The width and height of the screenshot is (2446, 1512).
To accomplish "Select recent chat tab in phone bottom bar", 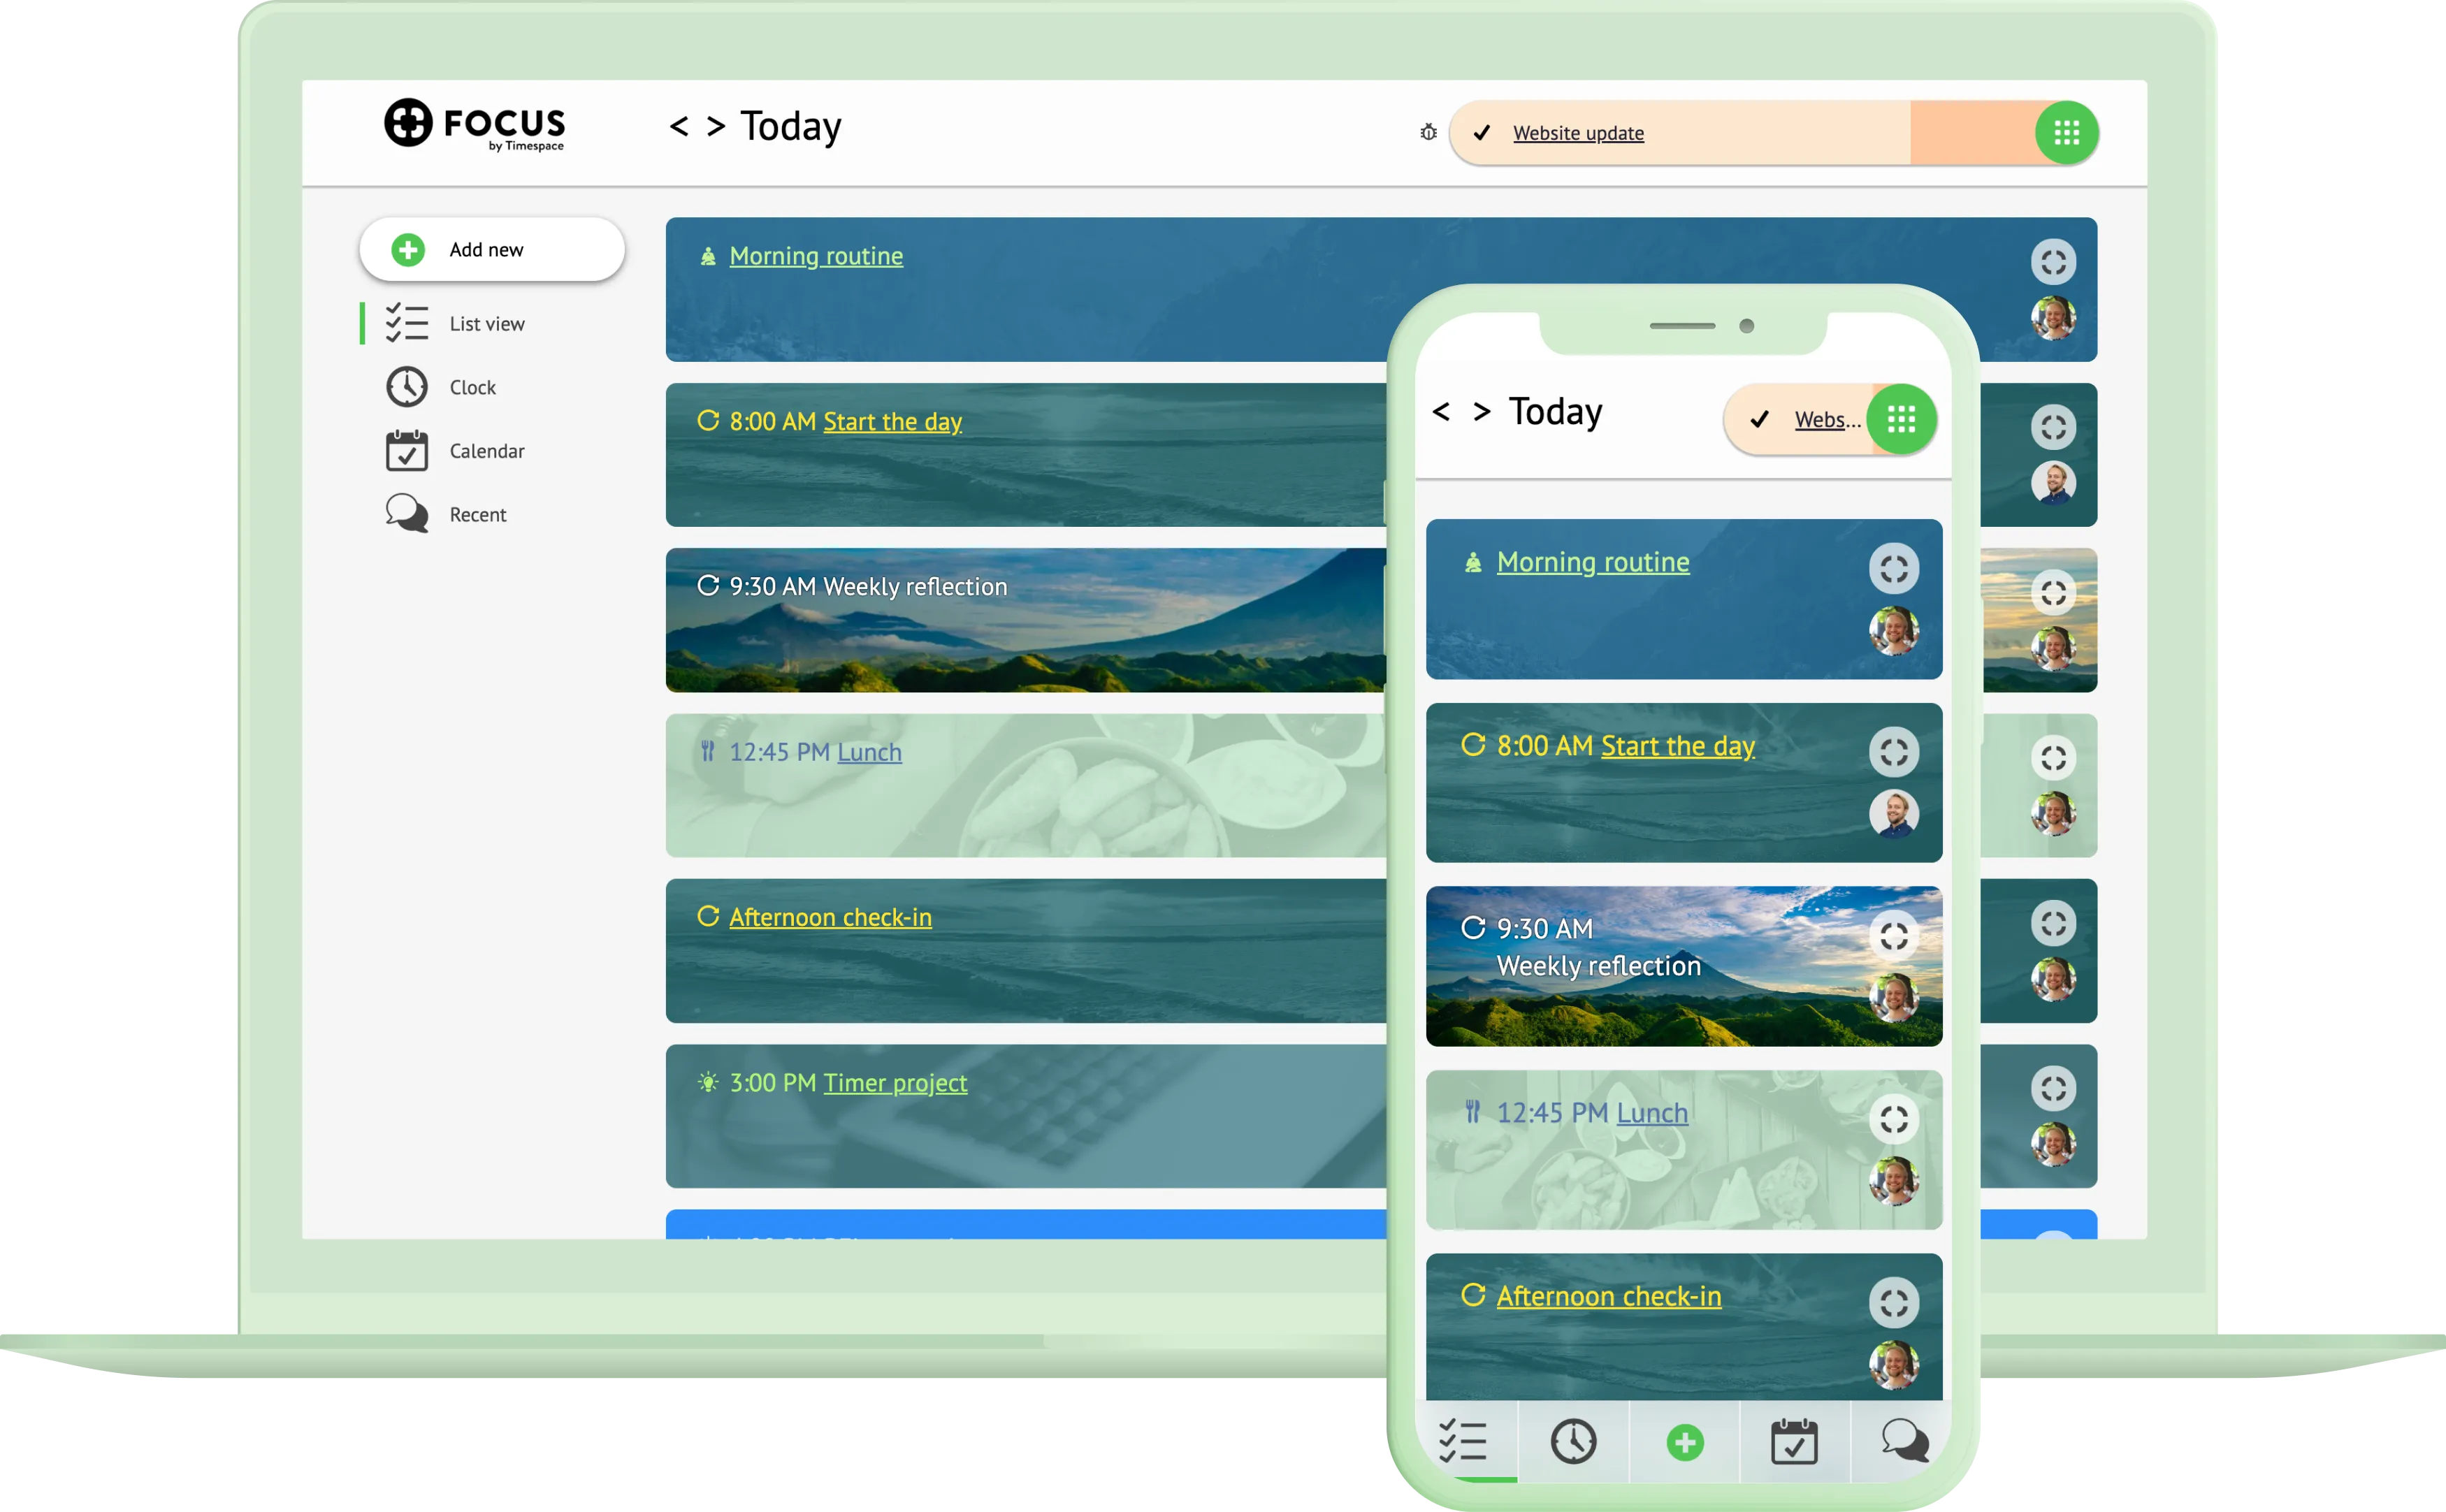I will [x=1904, y=1441].
